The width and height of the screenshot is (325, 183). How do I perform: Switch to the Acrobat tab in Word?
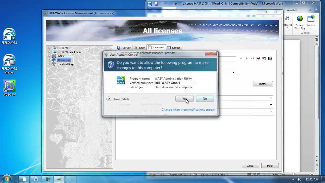point(292,10)
